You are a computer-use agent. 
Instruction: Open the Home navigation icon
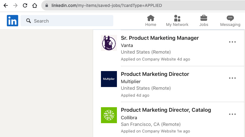tap(151, 18)
